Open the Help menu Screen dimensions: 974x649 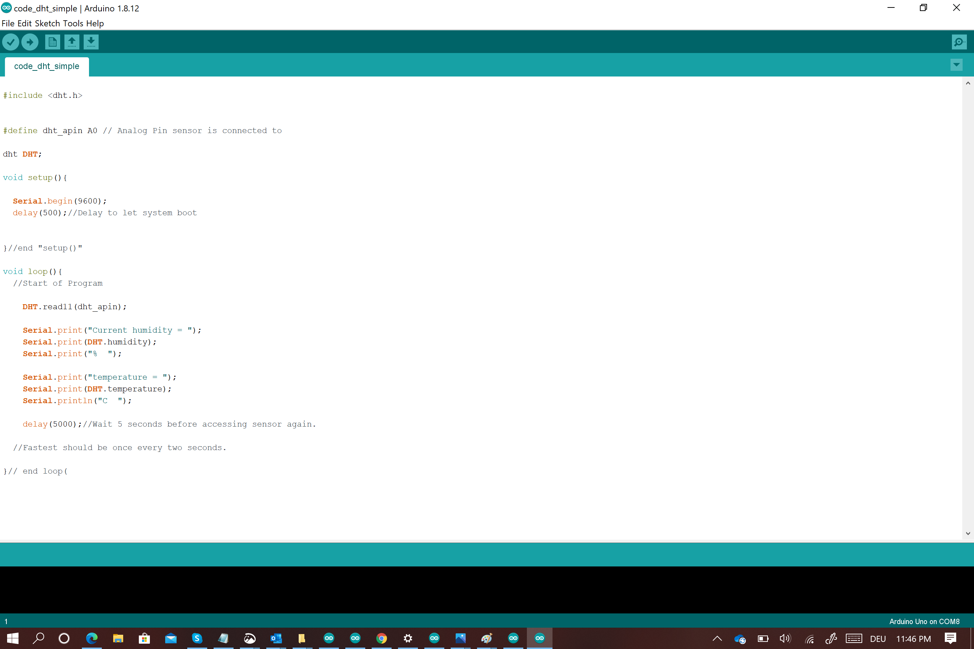(95, 23)
